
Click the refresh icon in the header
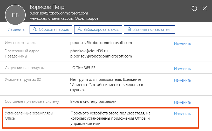(x=194, y=8)
